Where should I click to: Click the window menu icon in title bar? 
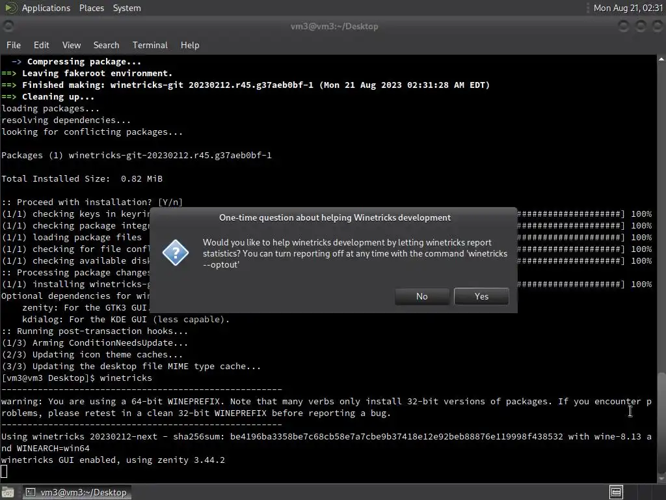point(8,26)
